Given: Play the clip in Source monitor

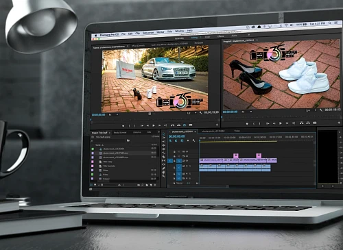Looking at the screenshot, I should tap(154, 125).
